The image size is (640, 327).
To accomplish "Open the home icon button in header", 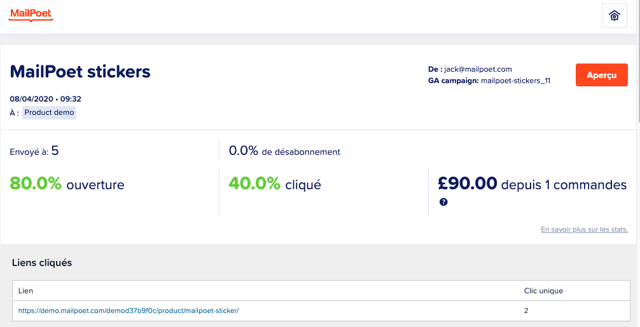I will tap(614, 17).
